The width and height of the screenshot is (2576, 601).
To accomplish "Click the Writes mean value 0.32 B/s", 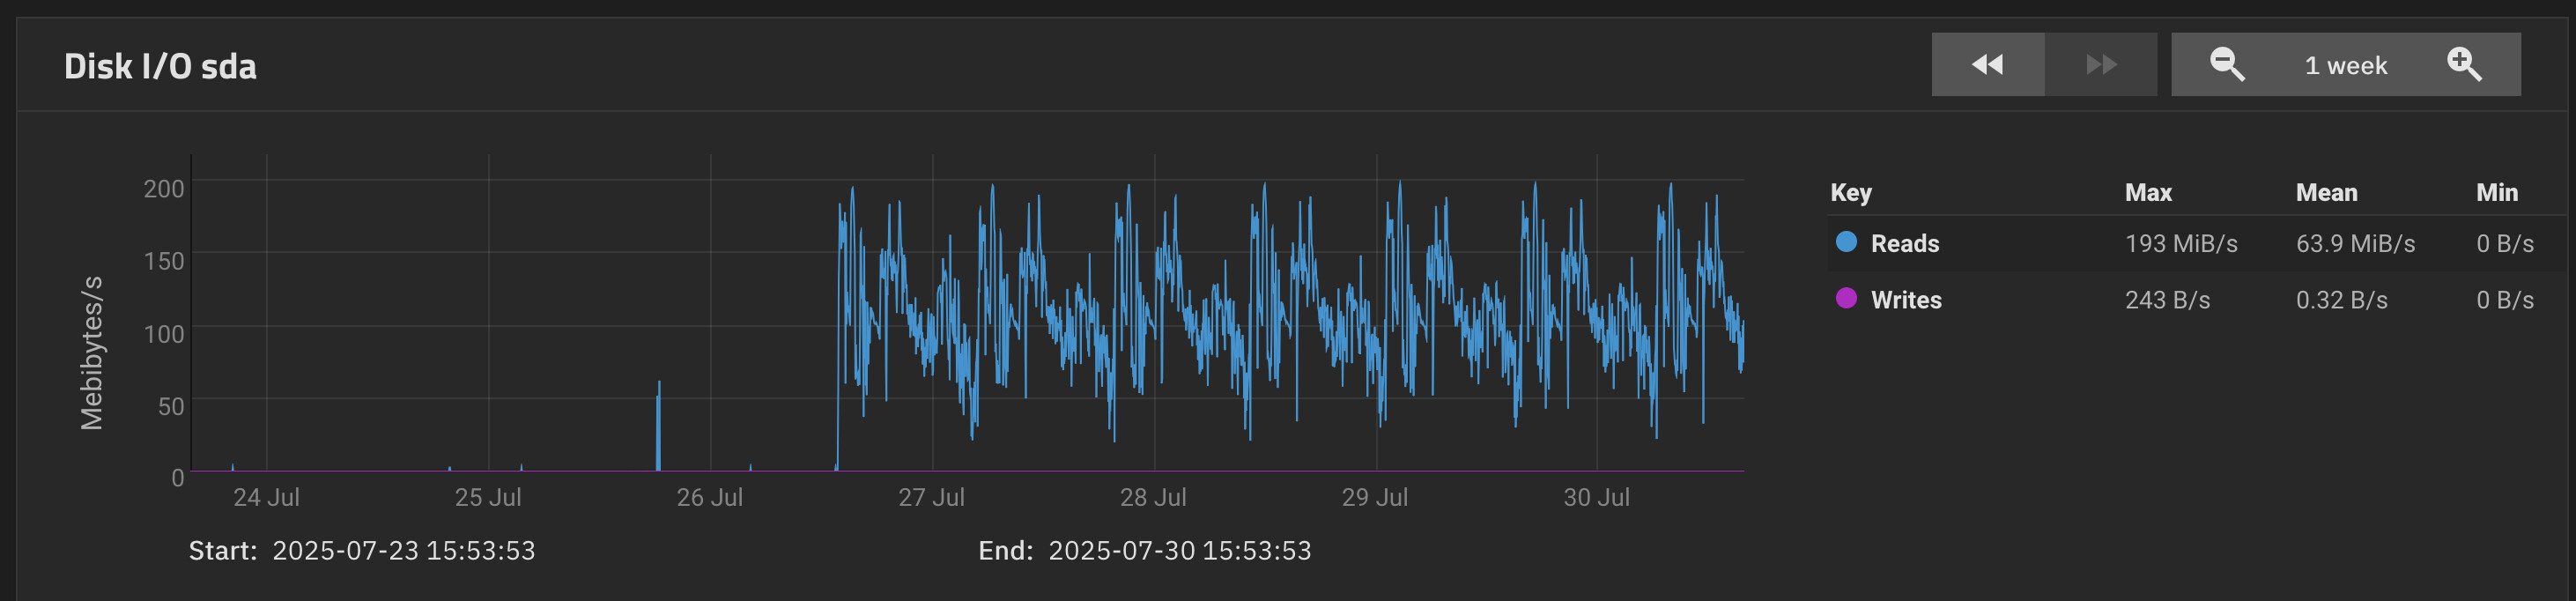I will (x=2341, y=300).
